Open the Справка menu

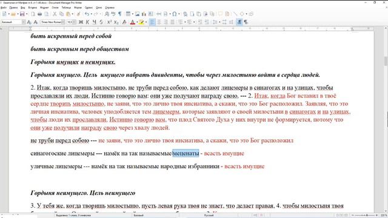[110, 8]
